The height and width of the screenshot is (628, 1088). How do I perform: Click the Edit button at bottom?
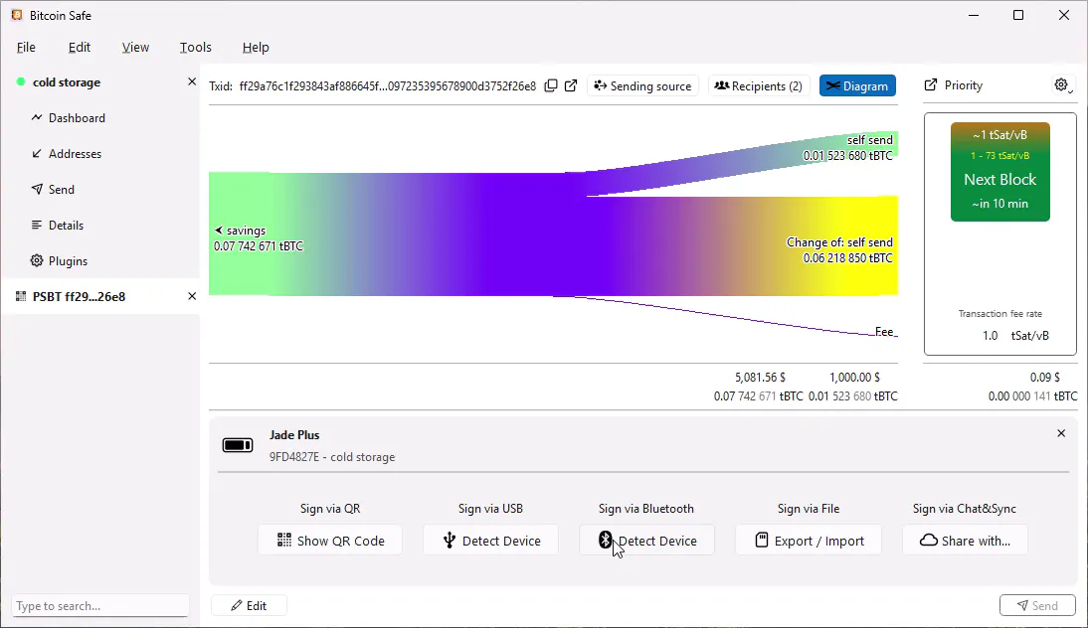(x=249, y=606)
